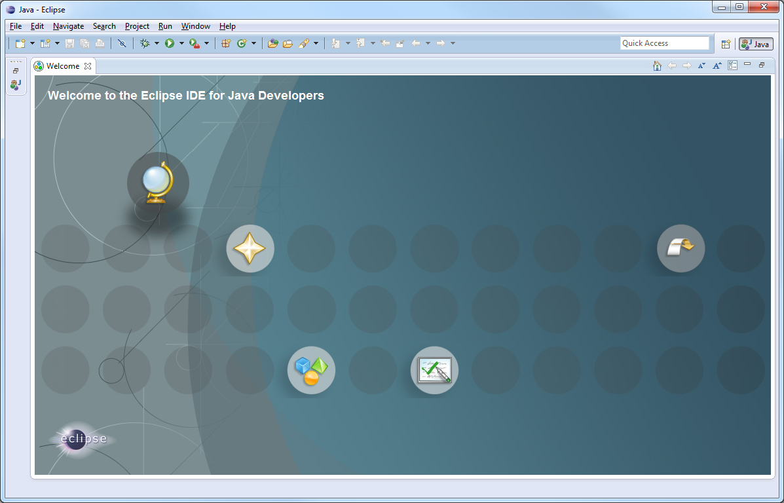The image size is (784, 503).
Task: Open the Overview globe icon
Action: click(x=158, y=183)
